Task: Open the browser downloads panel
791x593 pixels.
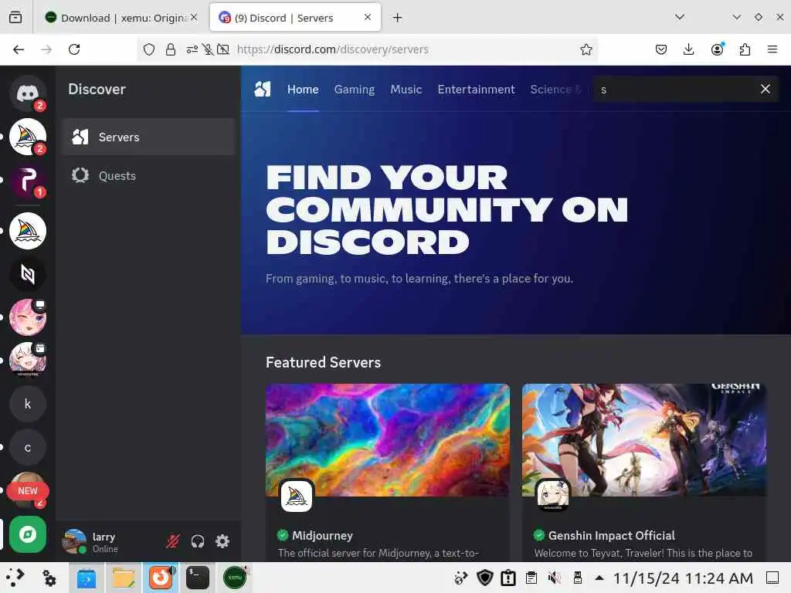Action: [688, 49]
